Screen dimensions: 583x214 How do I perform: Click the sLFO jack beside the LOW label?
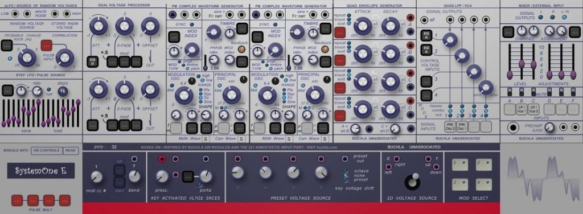click(15, 14)
